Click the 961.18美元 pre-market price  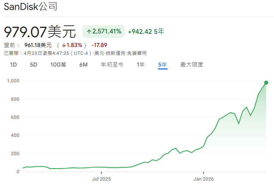(38, 45)
